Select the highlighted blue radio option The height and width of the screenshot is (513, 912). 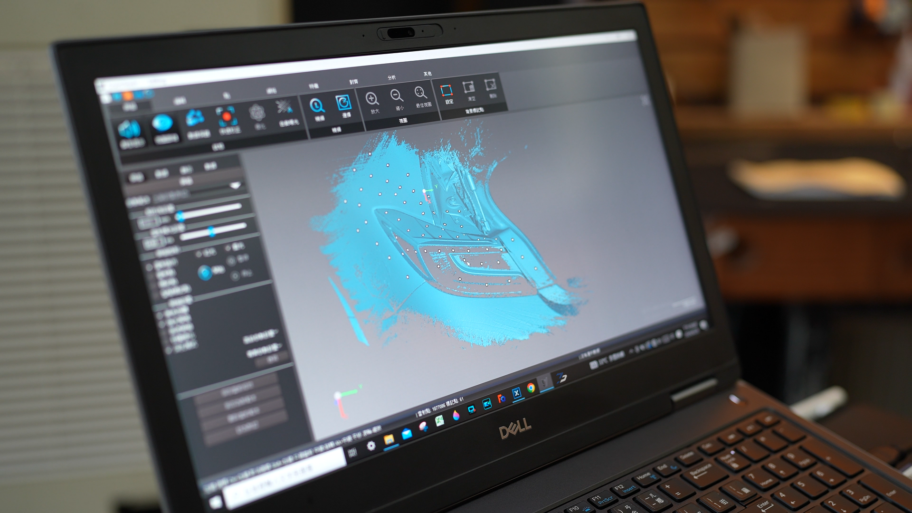[x=205, y=273]
